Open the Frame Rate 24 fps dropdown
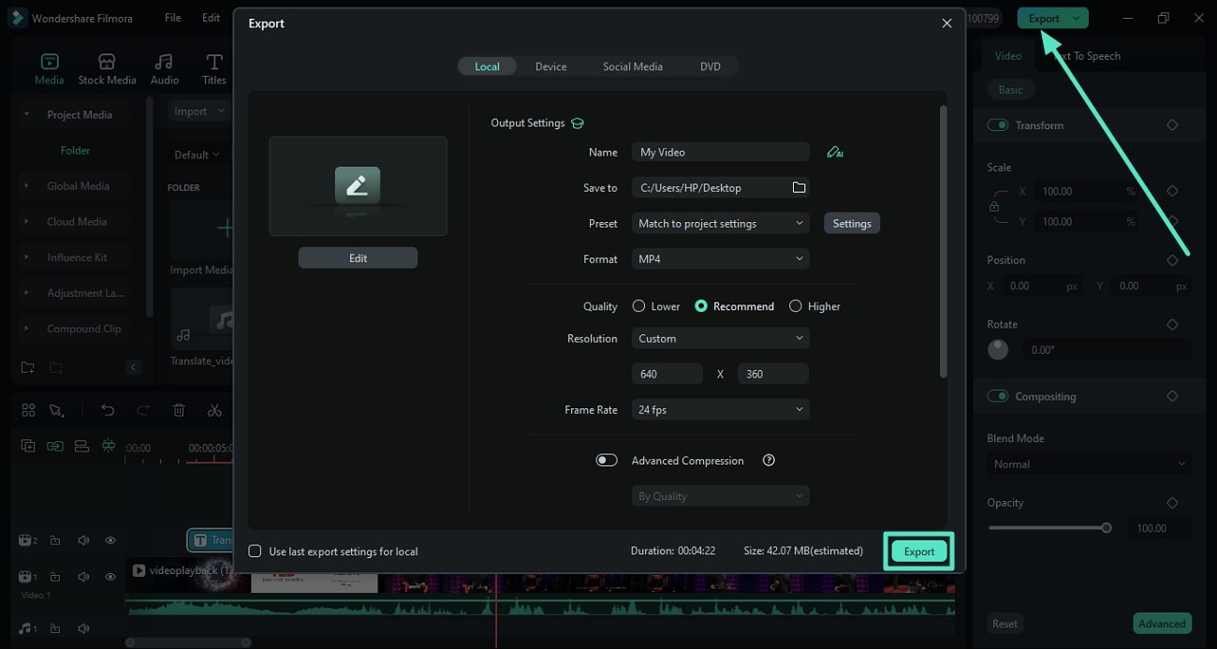 coord(721,409)
